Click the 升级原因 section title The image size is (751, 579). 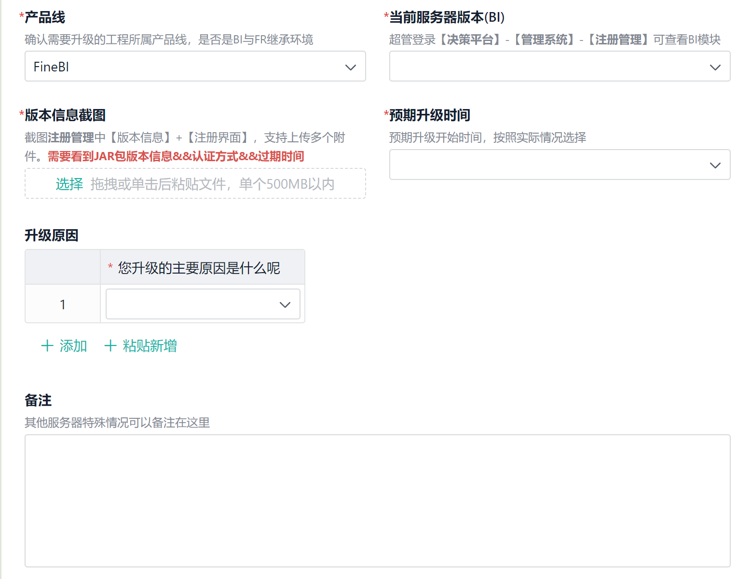pyautogui.click(x=52, y=235)
